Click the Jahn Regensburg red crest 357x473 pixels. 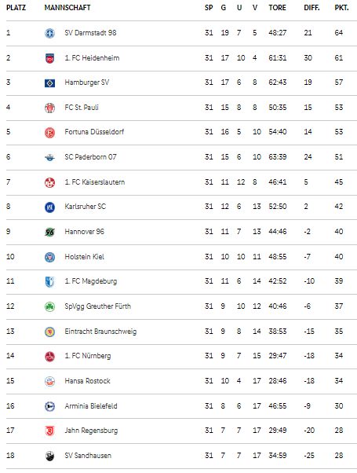[49, 431]
